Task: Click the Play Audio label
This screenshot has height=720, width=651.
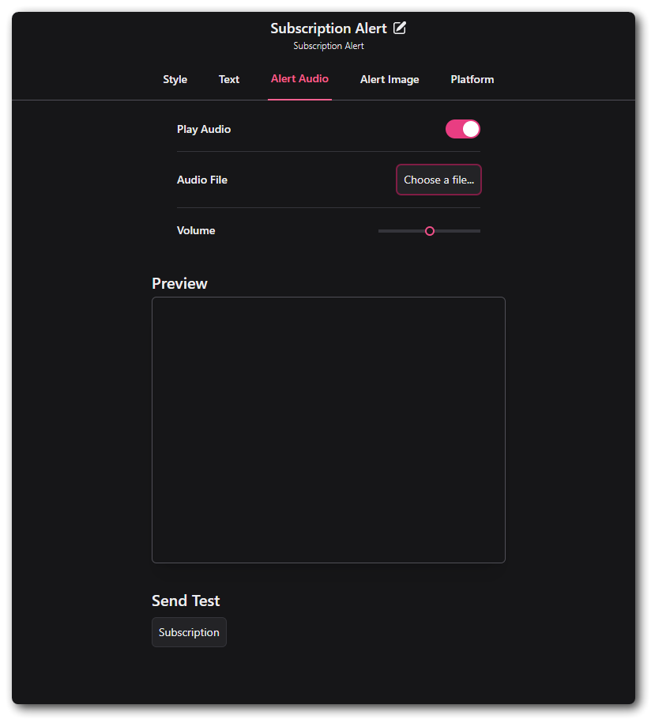Action: click(x=204, y=128)
